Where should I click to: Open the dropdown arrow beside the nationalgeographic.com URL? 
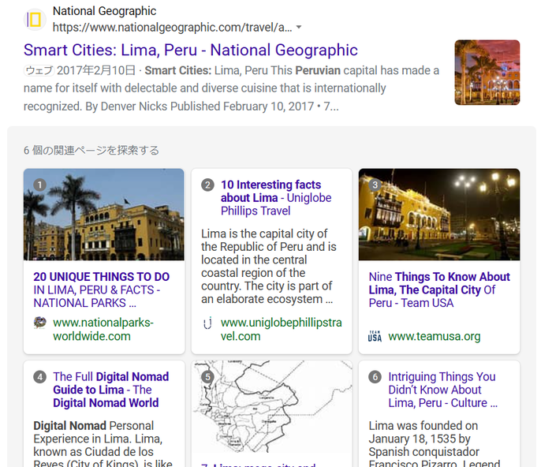[x=299, y=27]
